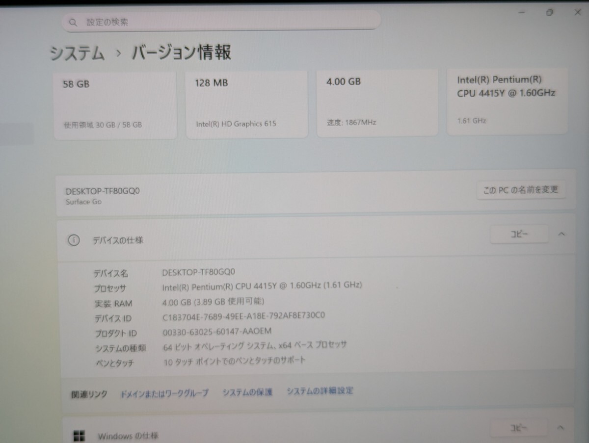589x443 pixels.
Task: Click the 関連リンク label
Action: pyautogui.click(x=89, y=394)
